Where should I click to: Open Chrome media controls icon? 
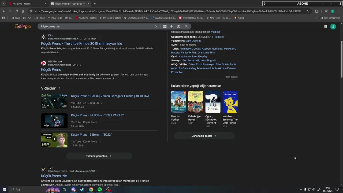(326, 11)
